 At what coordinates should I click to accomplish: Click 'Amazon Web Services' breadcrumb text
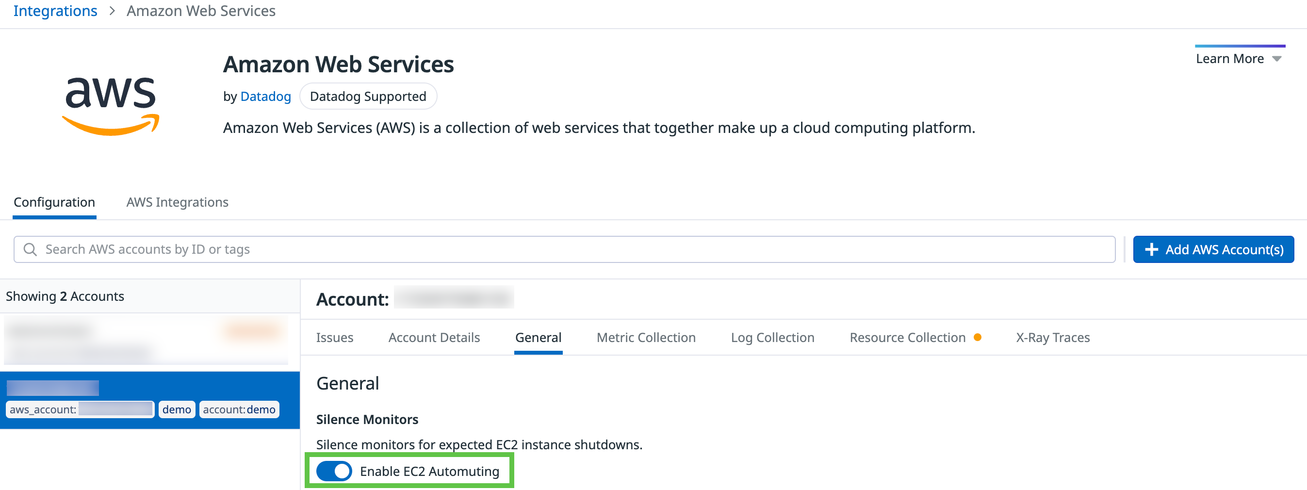pos(201,11)
